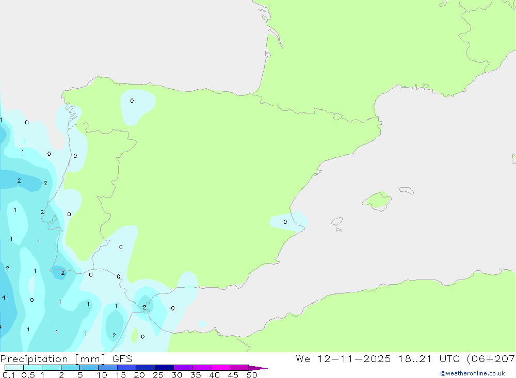Click the 20–25 mm dark blue swatch
The height and width of the screenshot is (378, 516).
[146, 368]
